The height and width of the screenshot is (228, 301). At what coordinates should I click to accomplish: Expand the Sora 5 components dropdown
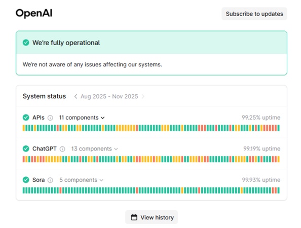(82, 180)
